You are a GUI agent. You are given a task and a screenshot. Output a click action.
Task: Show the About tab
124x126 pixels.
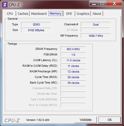point(97,14)
